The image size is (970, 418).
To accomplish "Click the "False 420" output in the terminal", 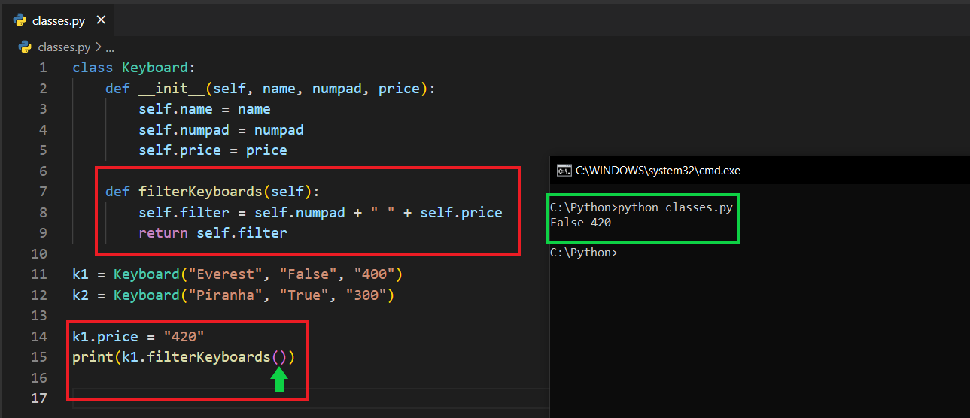I will coord(580,223).
